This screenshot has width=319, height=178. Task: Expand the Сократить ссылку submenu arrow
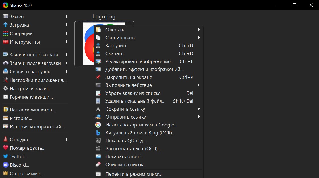point(199,109)
